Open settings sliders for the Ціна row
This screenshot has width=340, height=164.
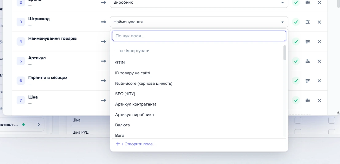click(308, 100)
